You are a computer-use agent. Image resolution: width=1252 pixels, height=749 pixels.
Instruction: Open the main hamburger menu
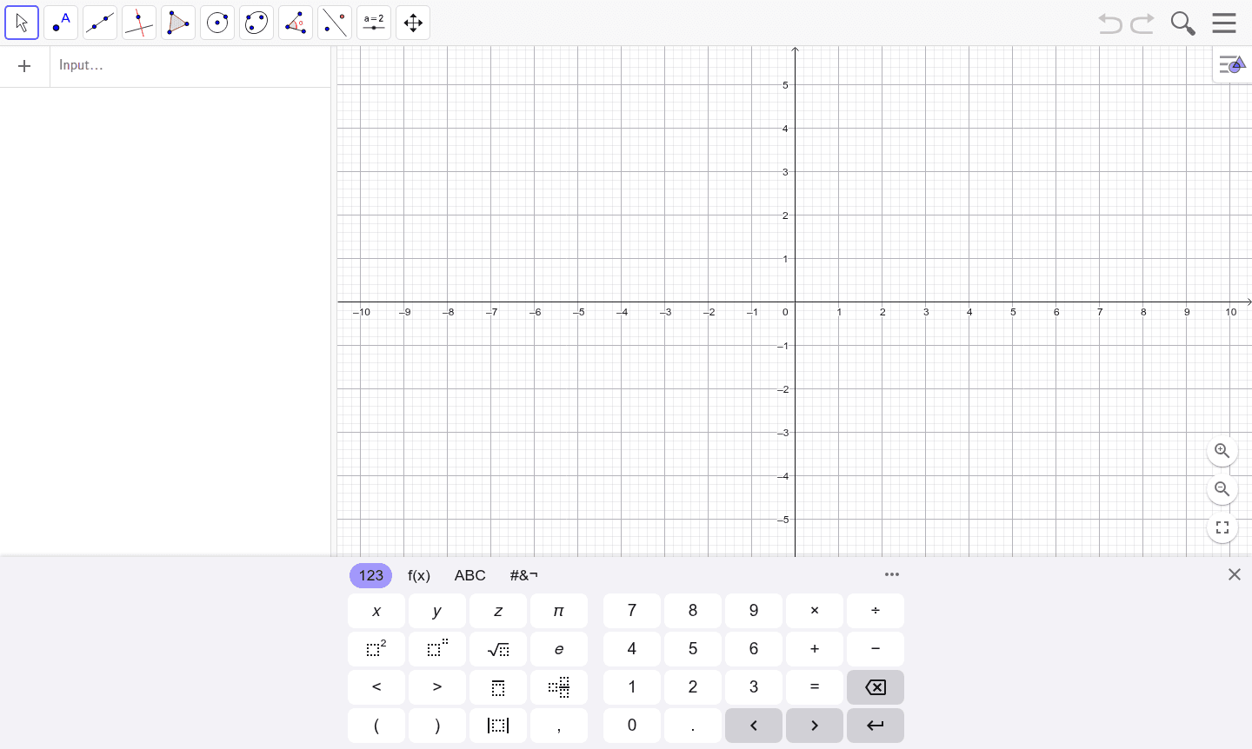pos(1224,23)
